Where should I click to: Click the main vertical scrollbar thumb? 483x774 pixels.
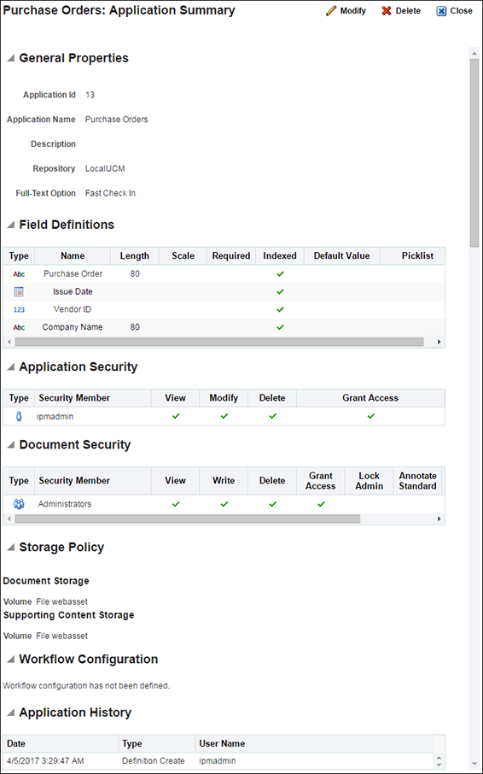click(x=474, y=152)
